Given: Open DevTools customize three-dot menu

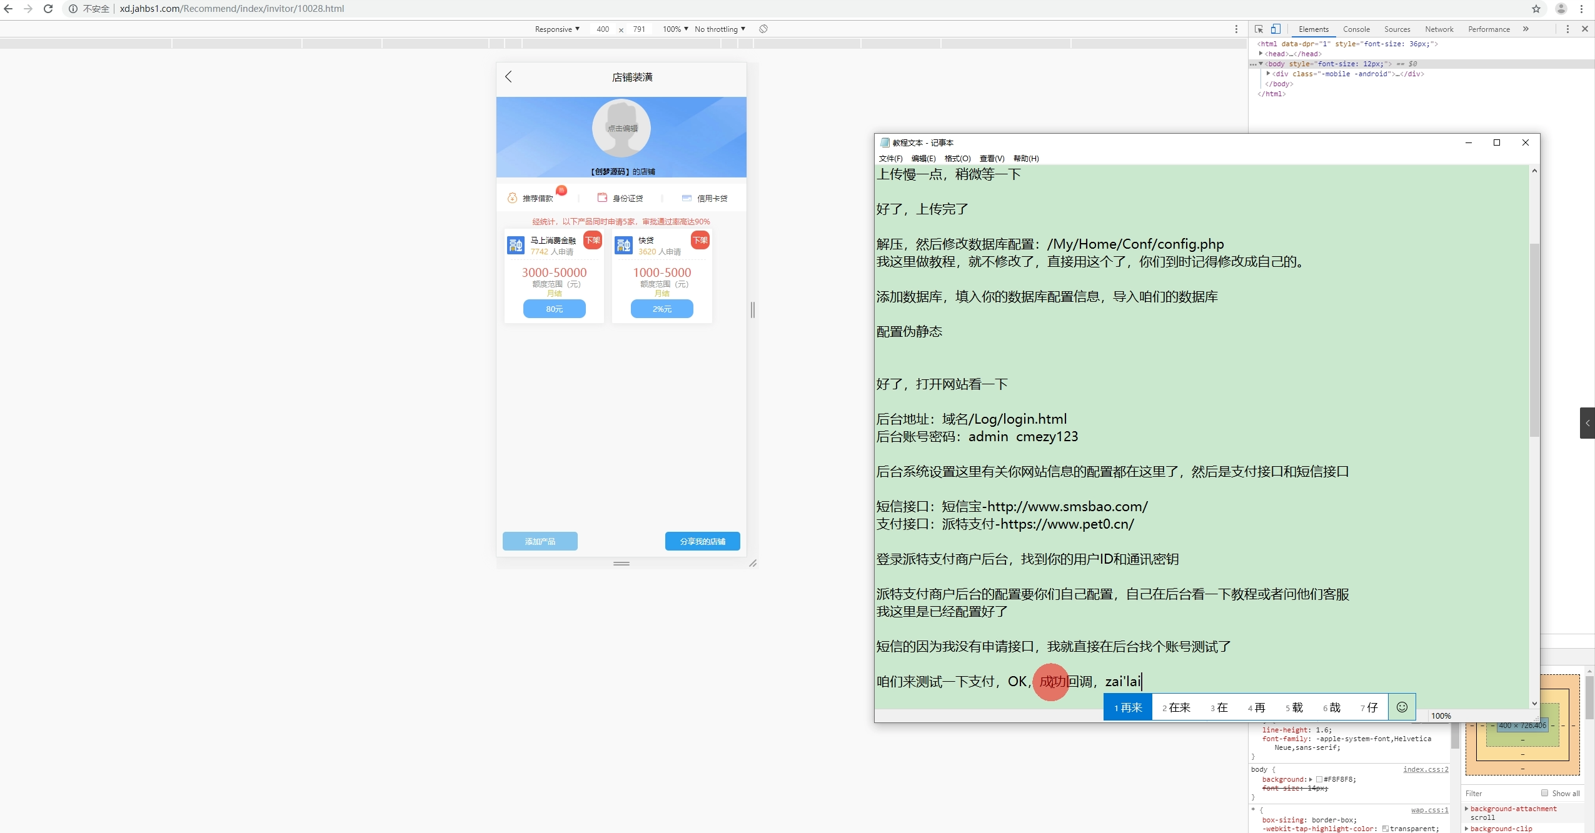Looking at the screenshot, I should [x=1567, y=29].
